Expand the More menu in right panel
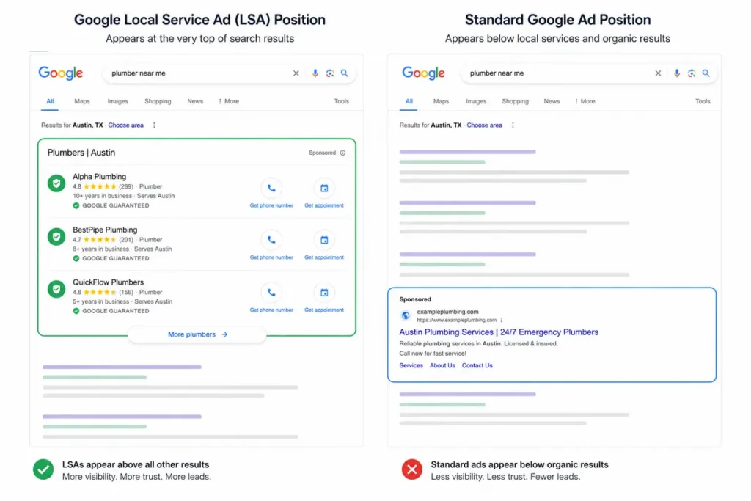 [585, 101]
